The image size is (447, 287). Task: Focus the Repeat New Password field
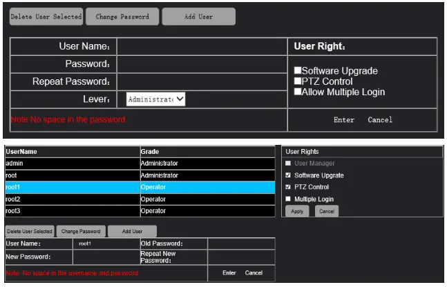(241, 257)
